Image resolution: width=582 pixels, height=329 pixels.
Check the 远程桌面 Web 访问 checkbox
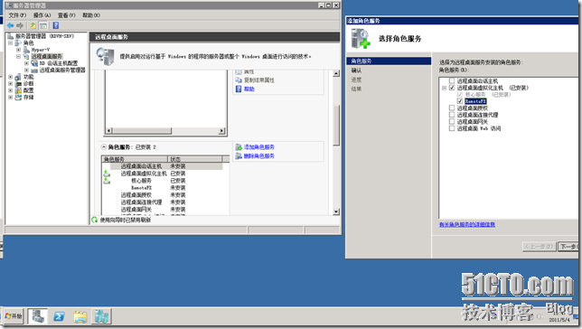point(452,128)
